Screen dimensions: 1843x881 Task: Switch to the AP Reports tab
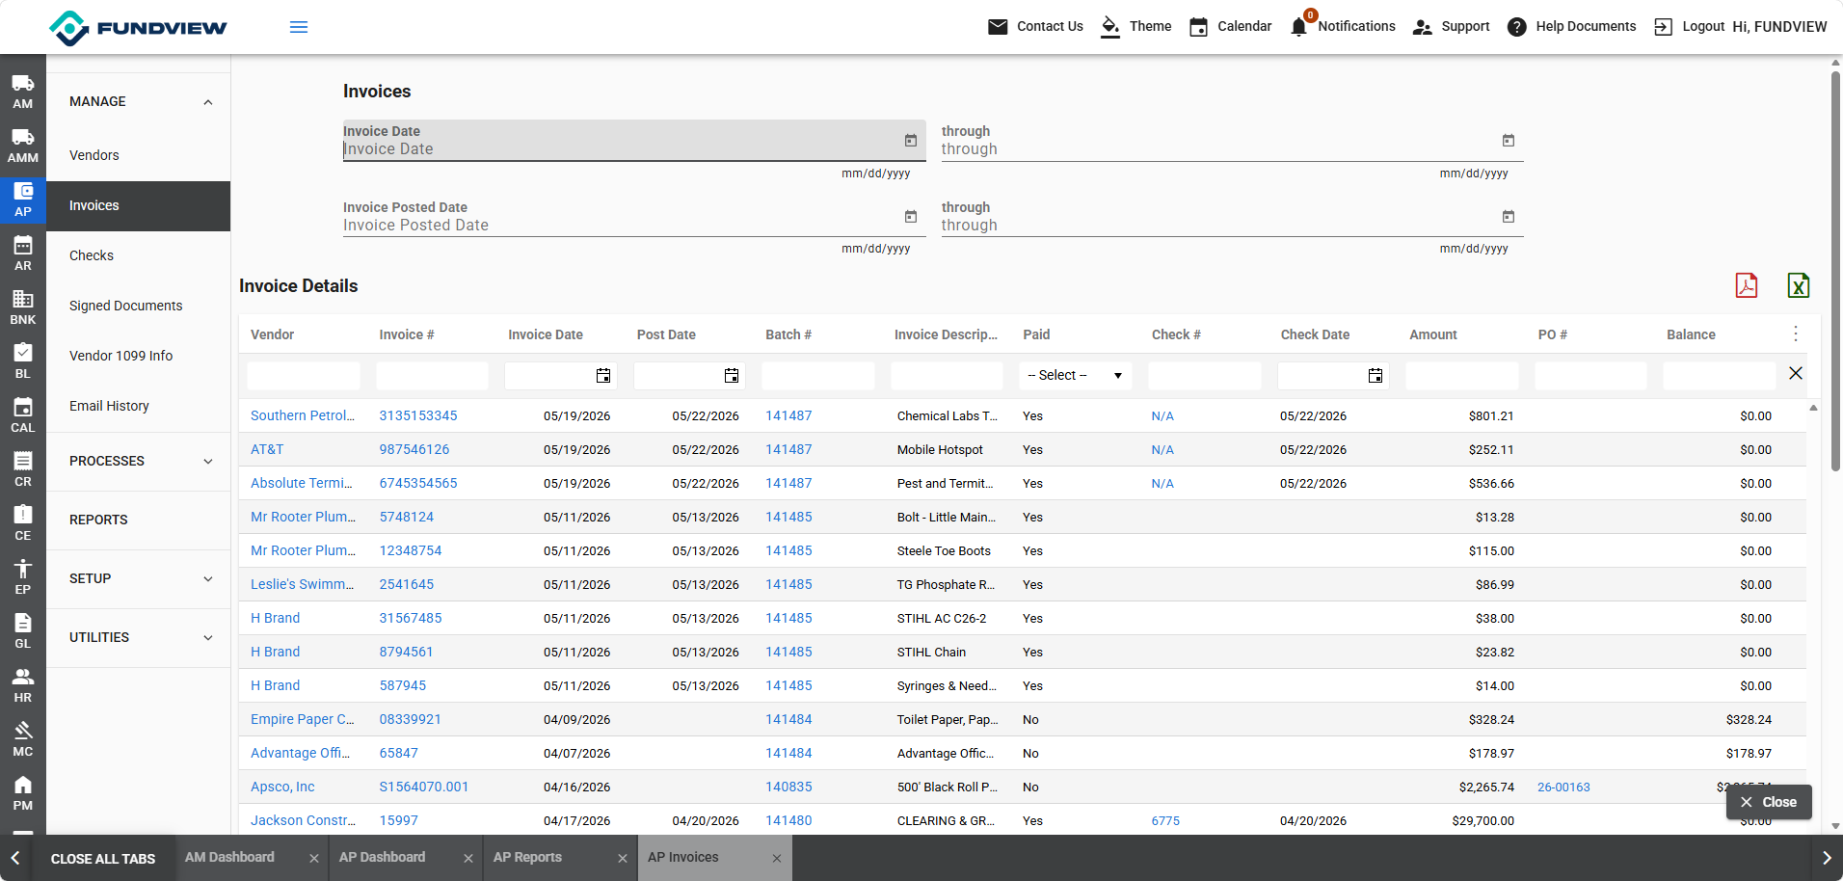tap(527, 857)
